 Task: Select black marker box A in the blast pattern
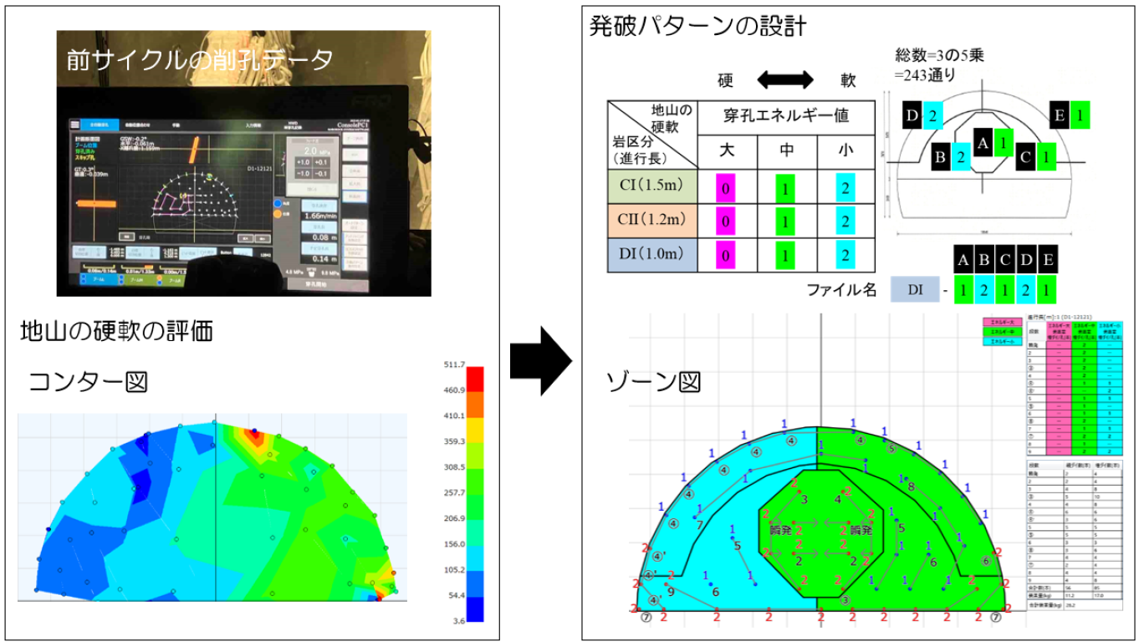pyautogui.click(x=983, y=144)
